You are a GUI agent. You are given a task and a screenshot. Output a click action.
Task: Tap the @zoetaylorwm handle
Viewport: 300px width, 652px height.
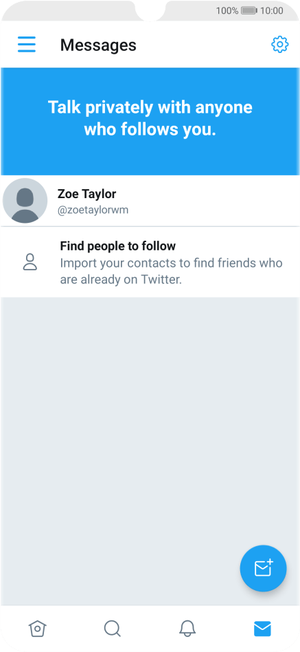coord(93,210)
